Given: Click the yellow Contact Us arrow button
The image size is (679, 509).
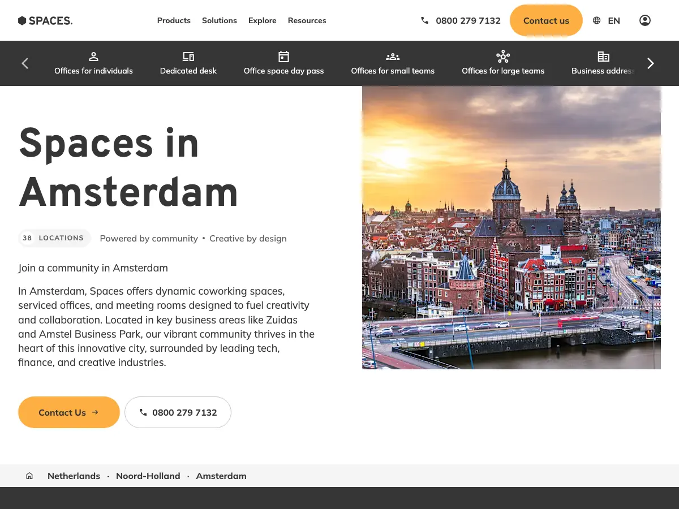Looking at the screenshot, I should pos(69,412).
